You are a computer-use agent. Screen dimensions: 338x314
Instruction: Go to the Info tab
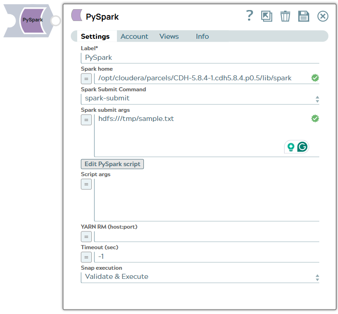[202, 37]
